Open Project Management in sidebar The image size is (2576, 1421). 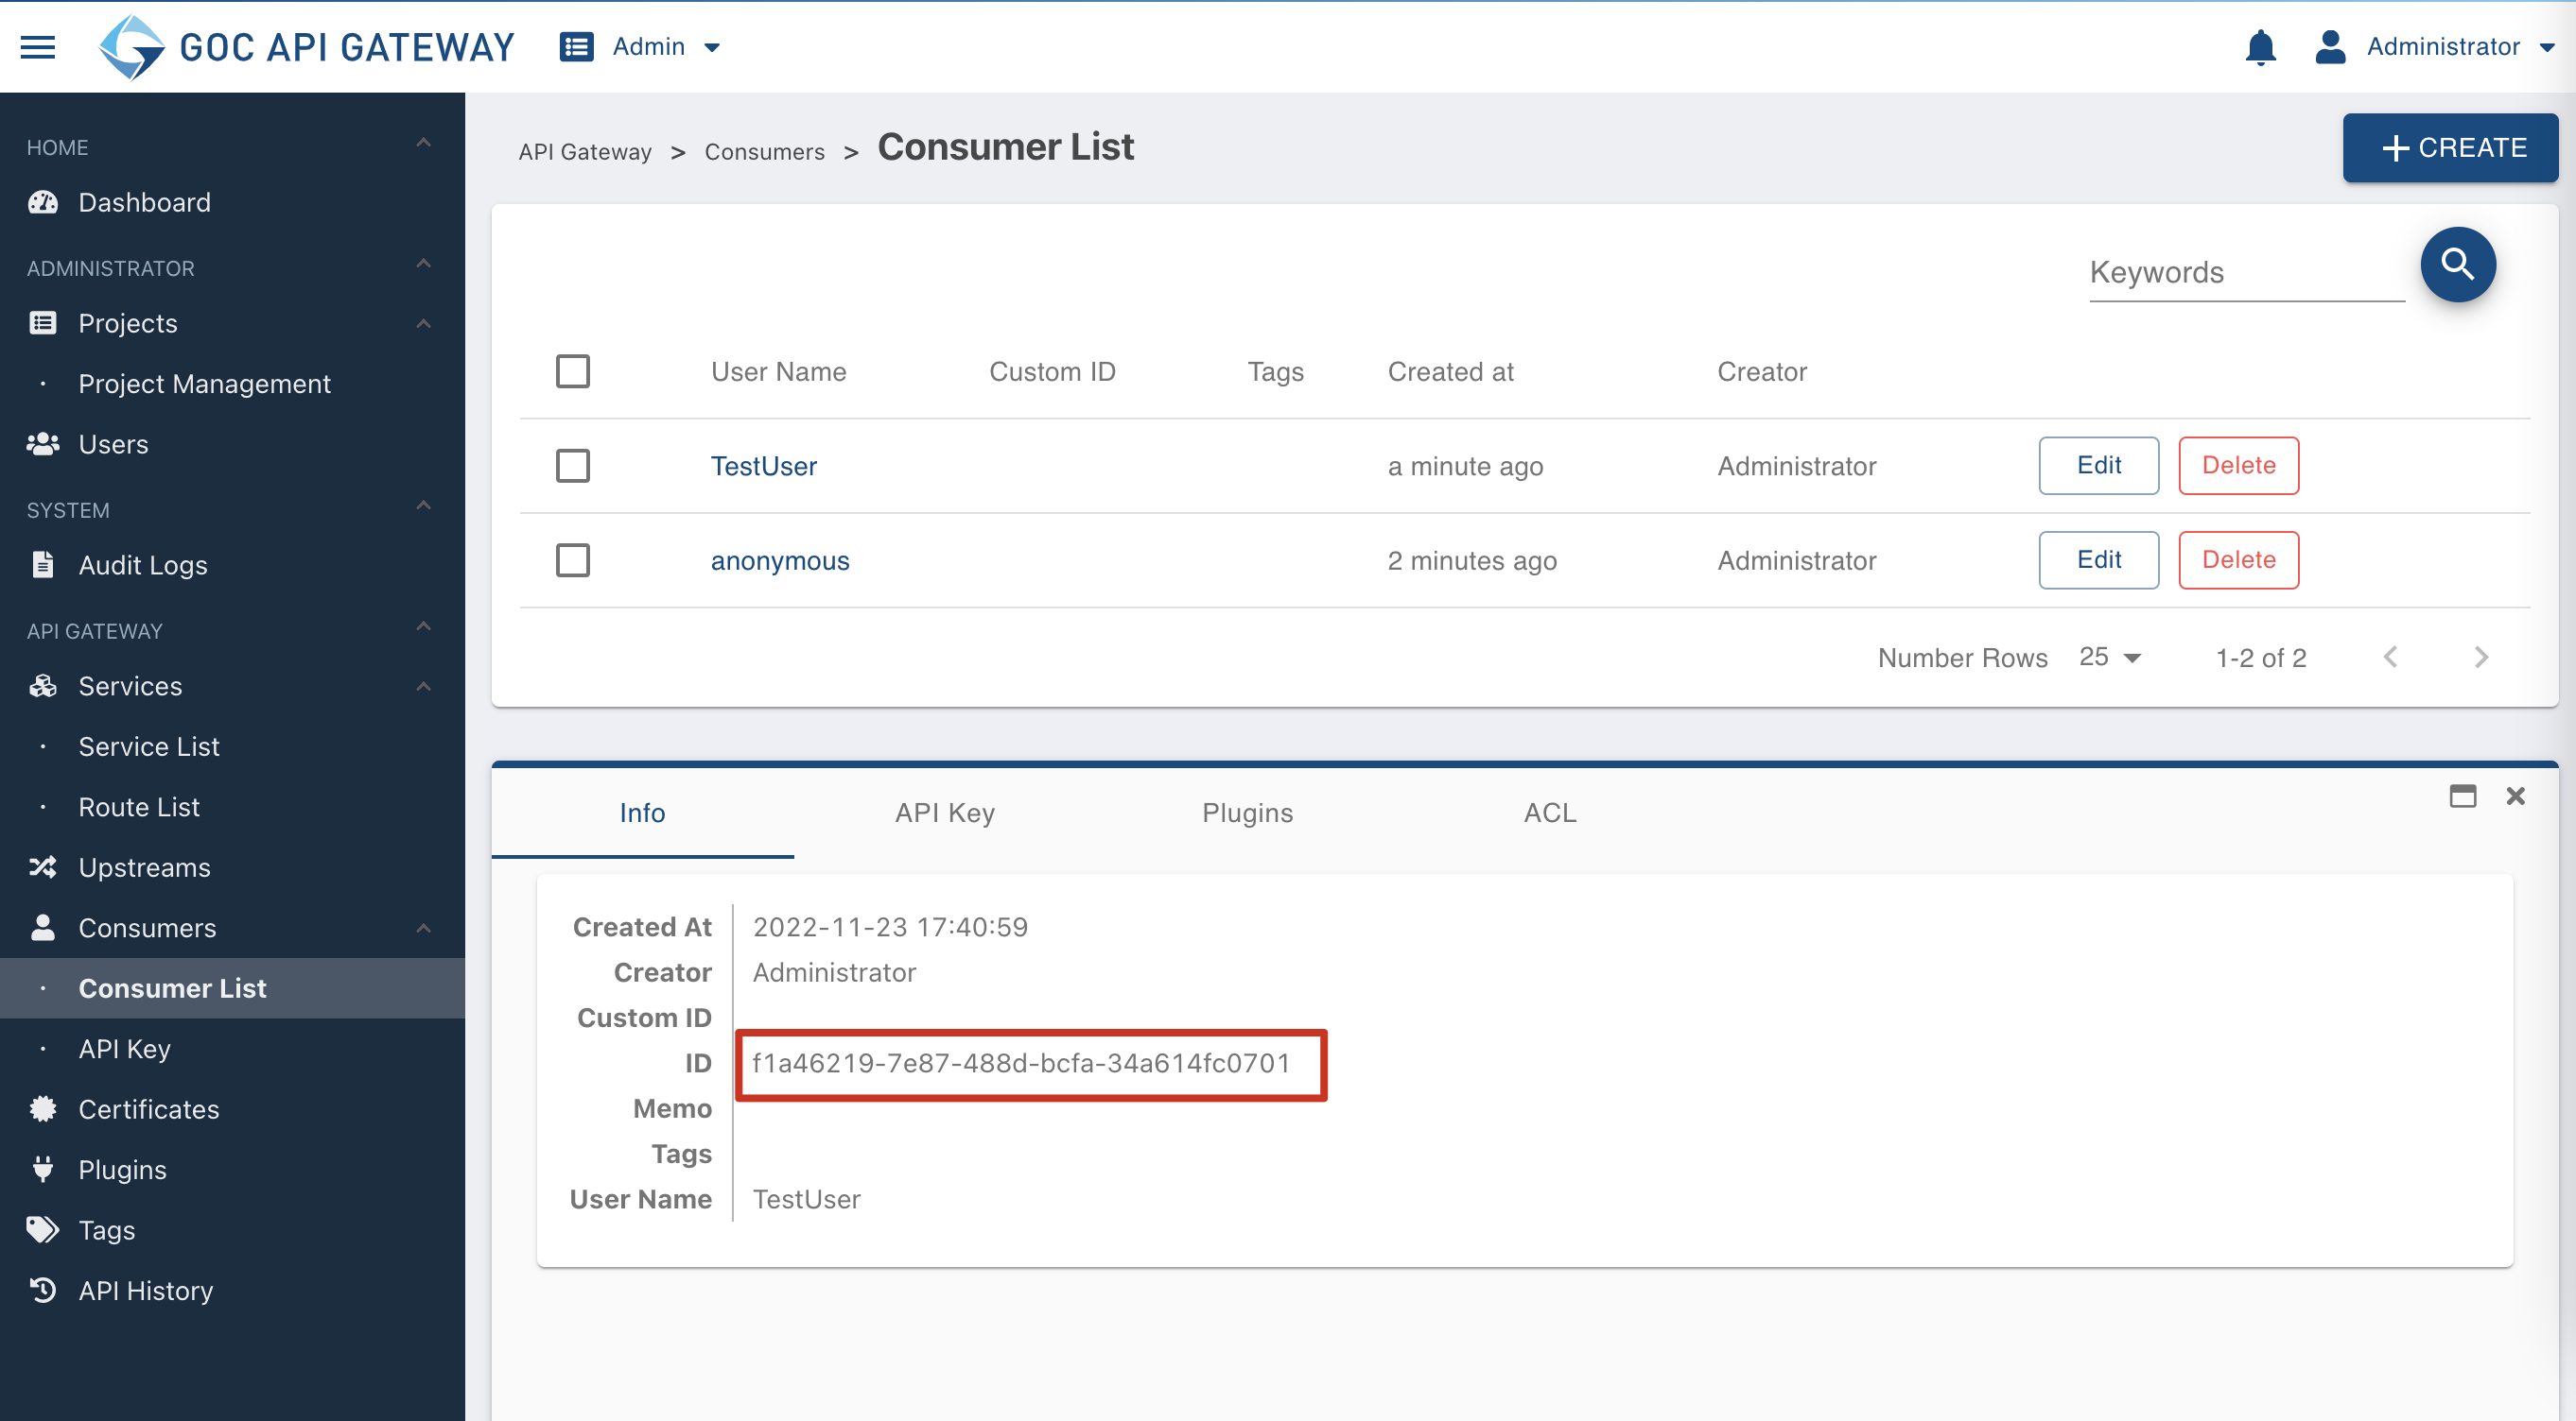point(204,384)
